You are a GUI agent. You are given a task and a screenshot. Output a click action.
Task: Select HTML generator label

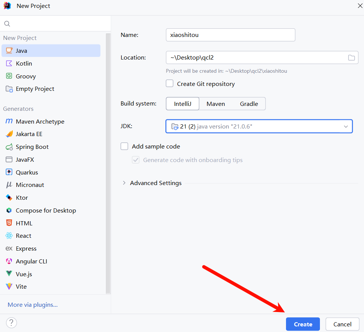pyautogui.click(x=24, y=223)
